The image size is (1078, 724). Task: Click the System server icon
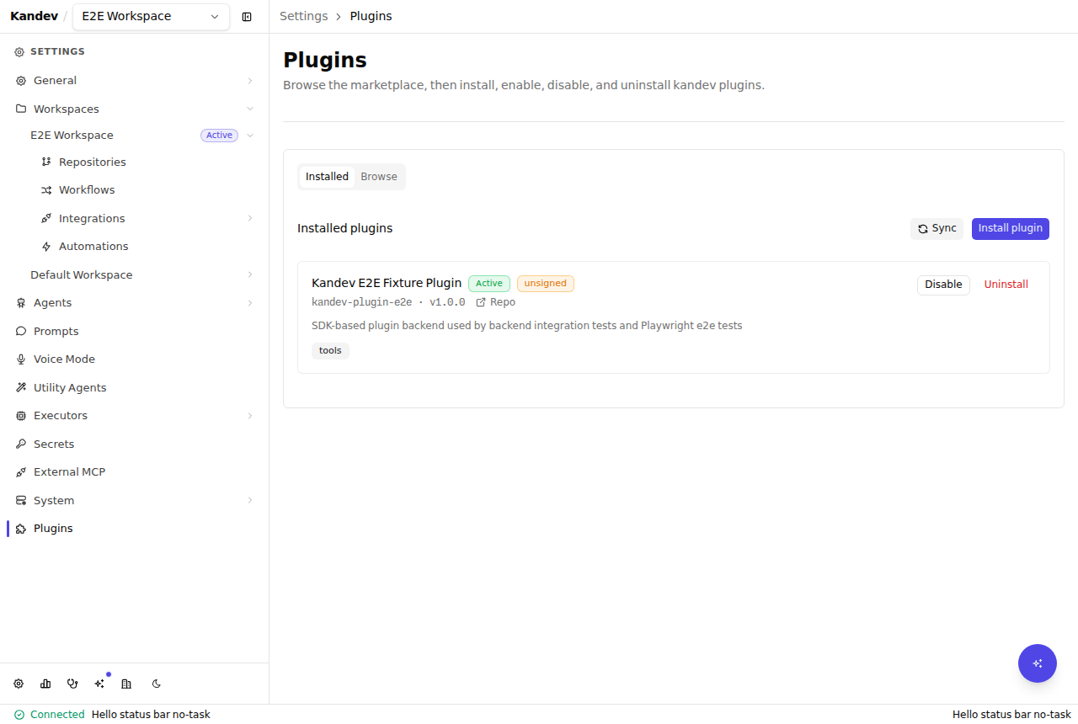pos(21,500)
